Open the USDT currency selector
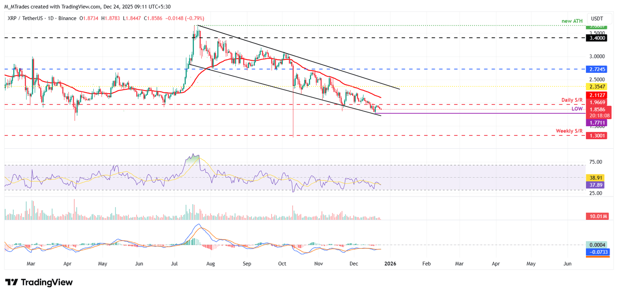618x295 pixels. (597, 18)
